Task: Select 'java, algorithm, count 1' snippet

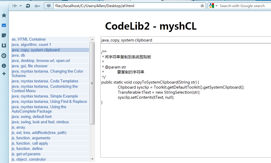Action: point(50,45)
